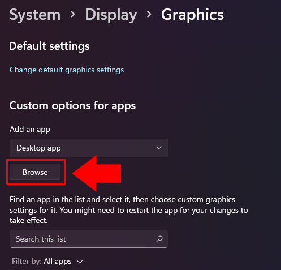Screen dimensions: 281x270
Task: Click the Filter by label
Action: (x=27, y=262)
